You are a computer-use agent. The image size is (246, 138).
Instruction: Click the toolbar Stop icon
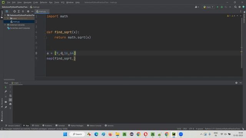pos(230,7)
